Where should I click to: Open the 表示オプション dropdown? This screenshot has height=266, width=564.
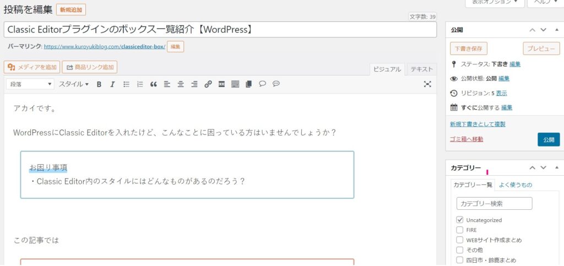[495, 3]
